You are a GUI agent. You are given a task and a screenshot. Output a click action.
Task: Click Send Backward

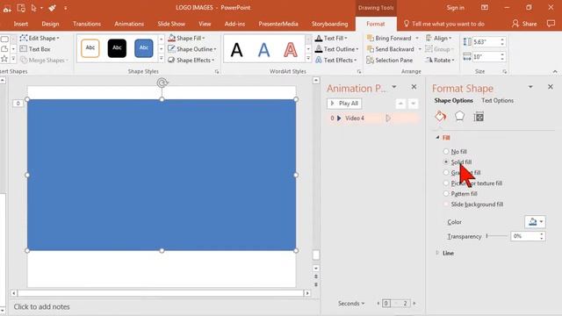click(391, 49)
